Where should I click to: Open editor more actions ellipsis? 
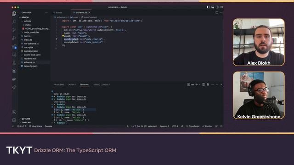[221, 12]
